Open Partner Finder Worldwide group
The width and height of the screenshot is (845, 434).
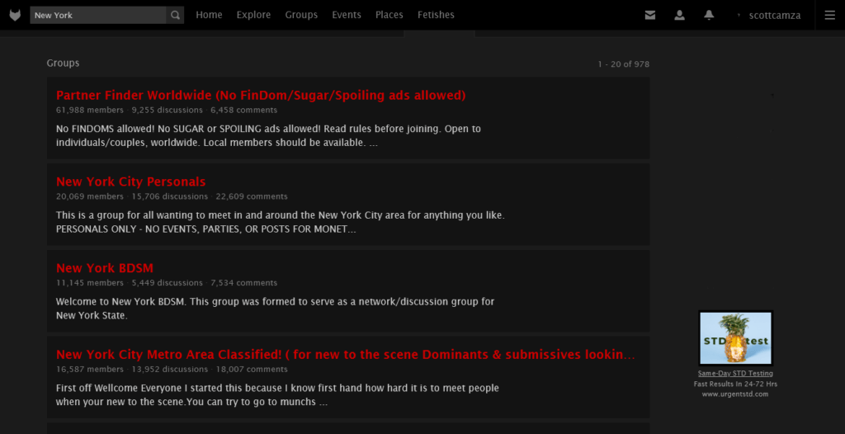(x=261, y=96)
